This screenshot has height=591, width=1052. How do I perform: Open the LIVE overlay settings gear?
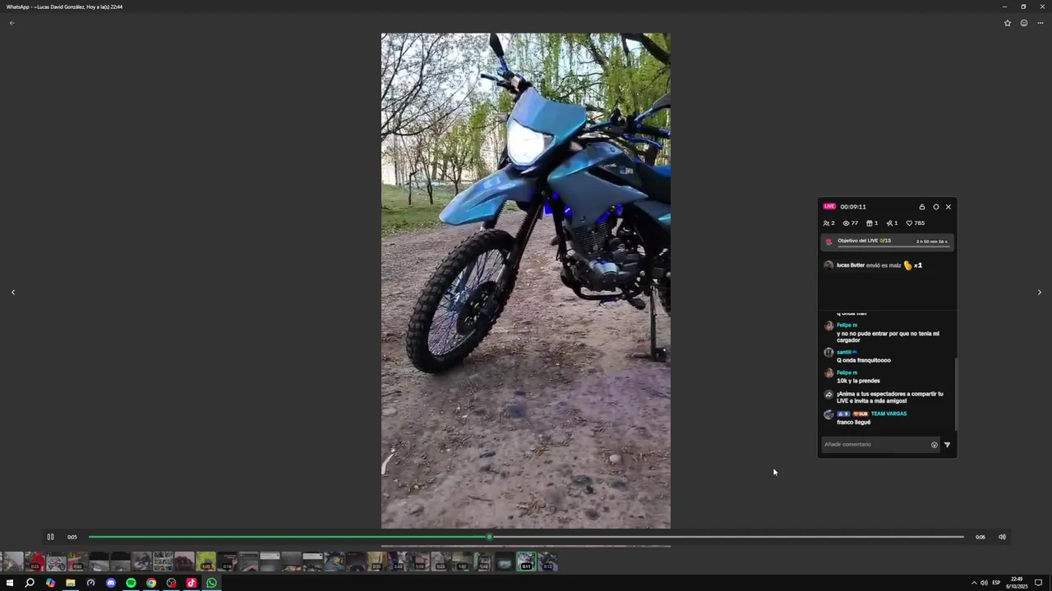pyautogui.click(x=935, y=207)
